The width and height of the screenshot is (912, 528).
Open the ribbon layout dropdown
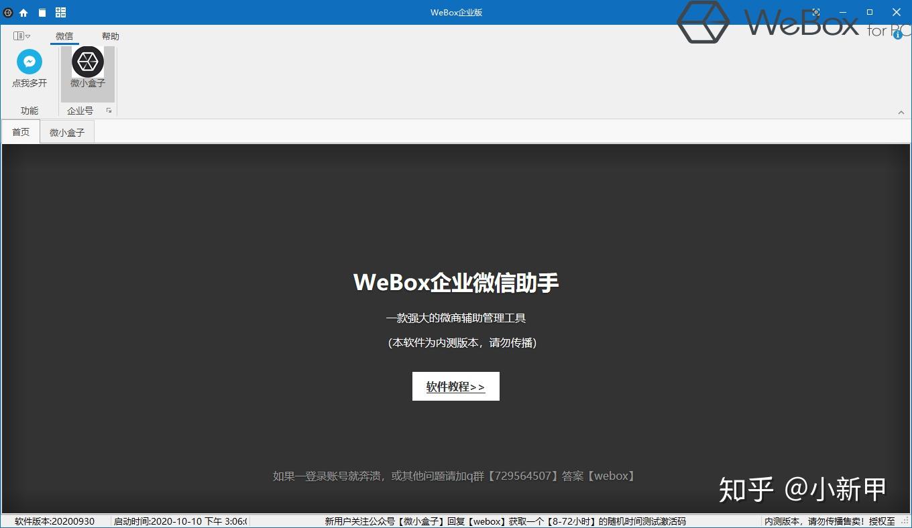pyautogui.click(x=21, y=36)
